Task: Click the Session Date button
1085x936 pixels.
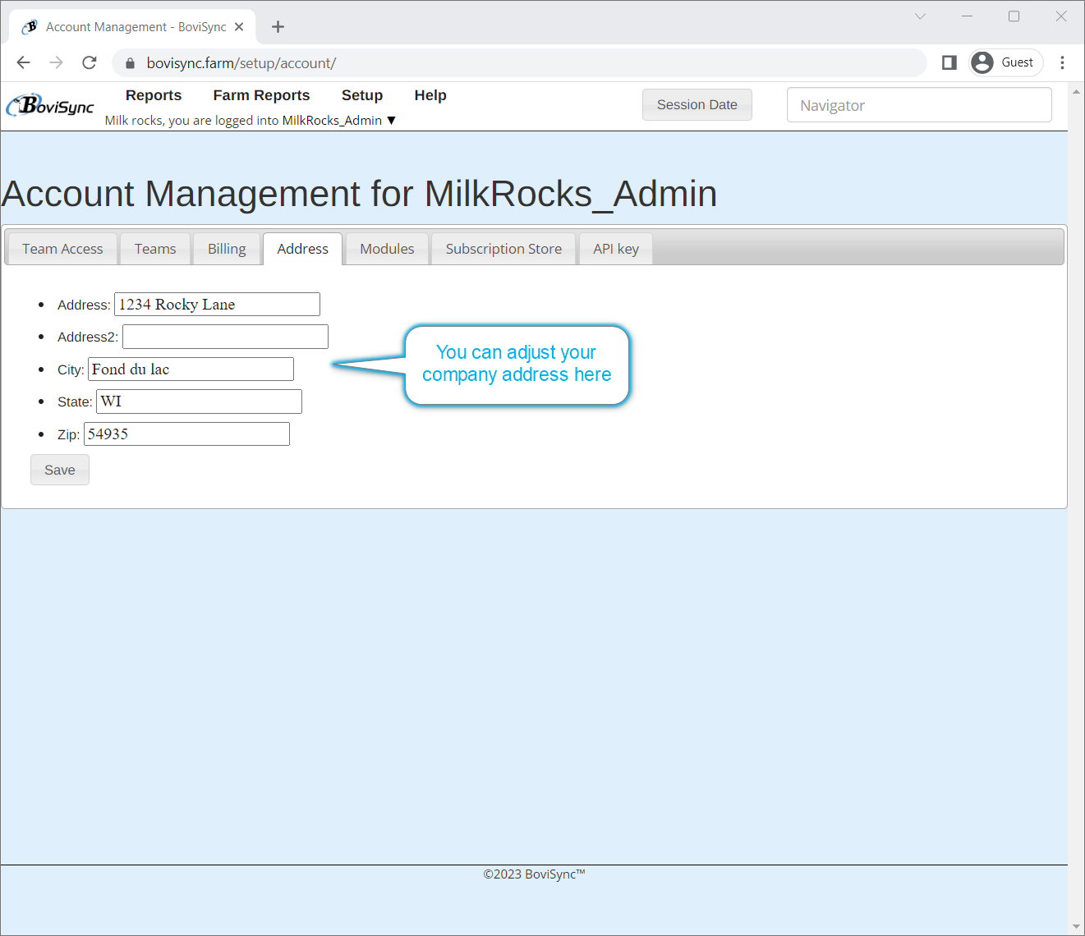Action: point(697,105)
